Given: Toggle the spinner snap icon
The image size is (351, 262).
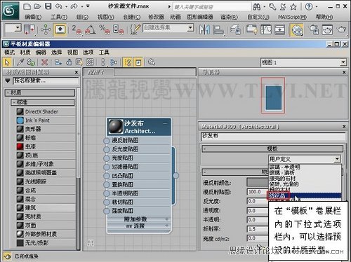Looking at the screenshot, I should click(118, 29).
